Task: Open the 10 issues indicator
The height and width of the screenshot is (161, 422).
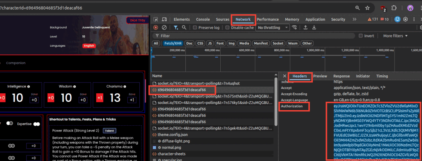Action: pos(385,19)
